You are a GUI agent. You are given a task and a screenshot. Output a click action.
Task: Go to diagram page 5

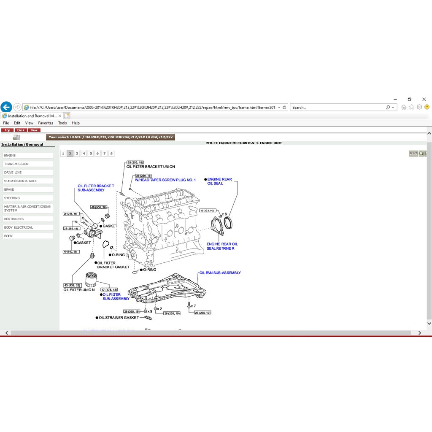[x=91, y=154]
